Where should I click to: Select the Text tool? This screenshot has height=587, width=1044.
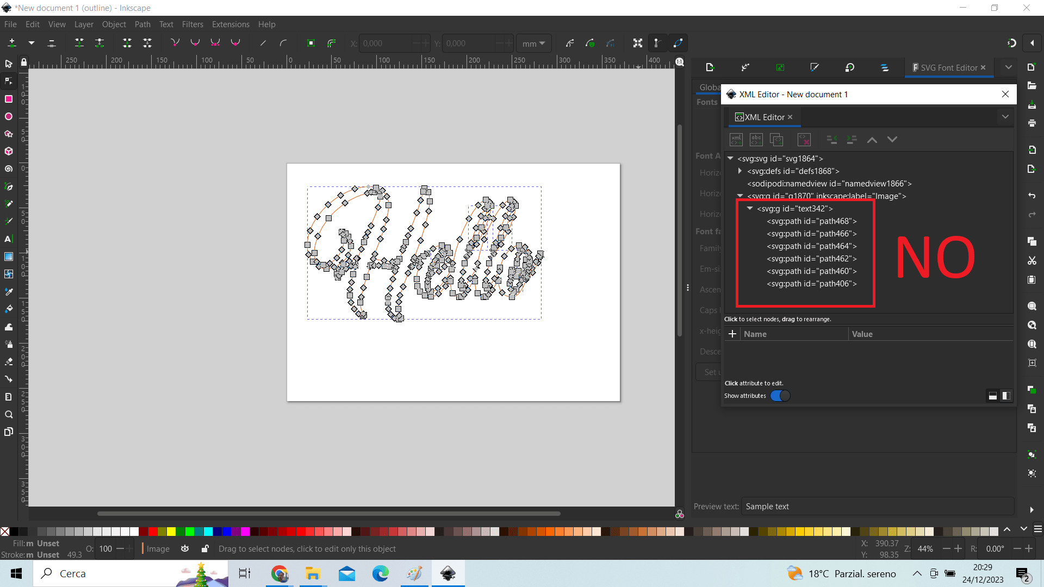(9, 239)
